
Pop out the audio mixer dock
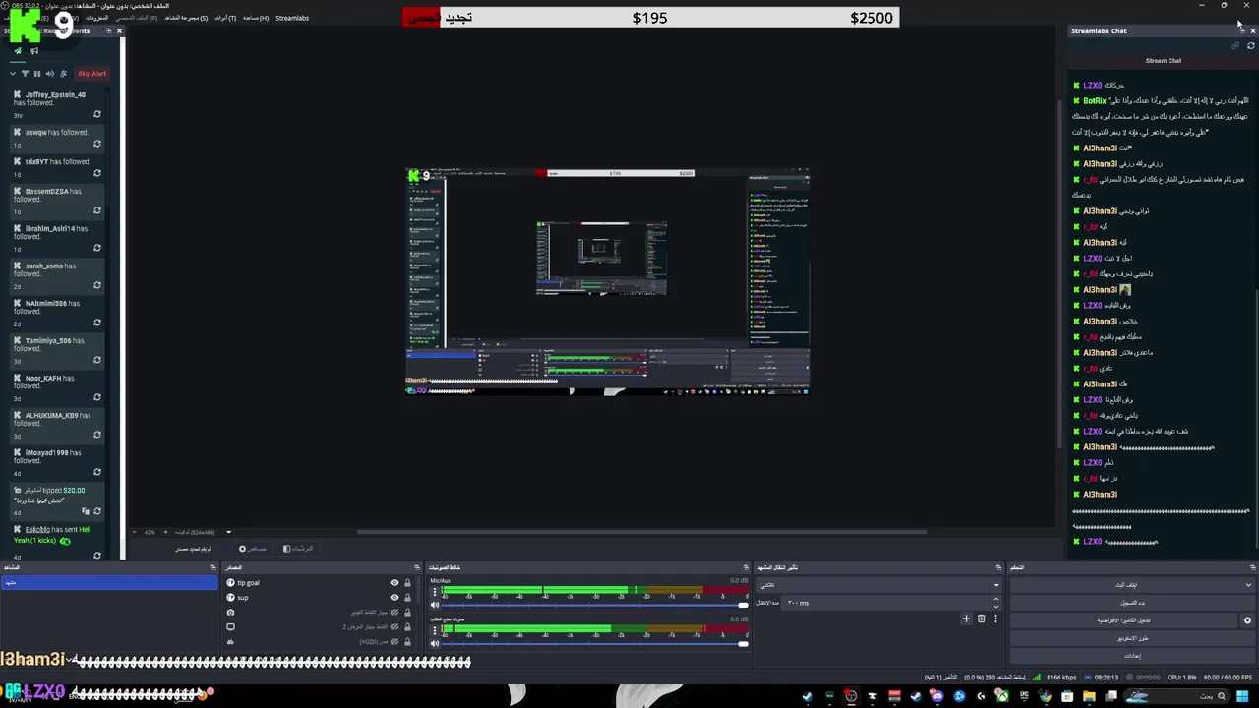click(x=746, y=567)
